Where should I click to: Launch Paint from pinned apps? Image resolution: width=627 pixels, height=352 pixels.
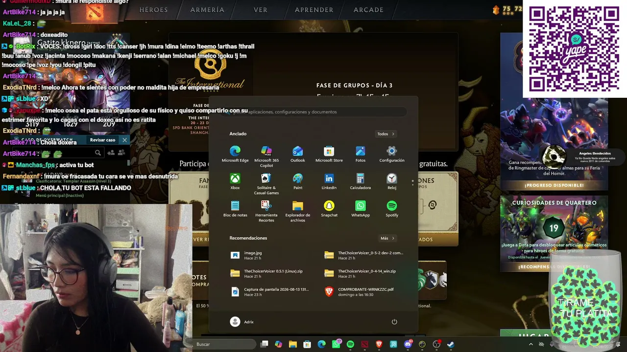pyautogui.click(x=298, y=181)
